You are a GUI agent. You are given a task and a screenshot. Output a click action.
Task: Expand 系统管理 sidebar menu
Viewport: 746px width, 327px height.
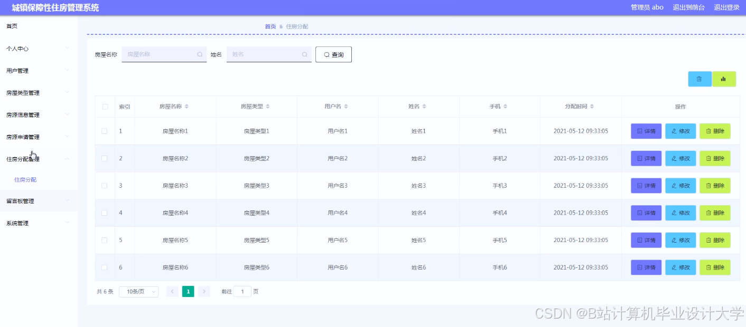pyautogui.click(x=39, y=223)
